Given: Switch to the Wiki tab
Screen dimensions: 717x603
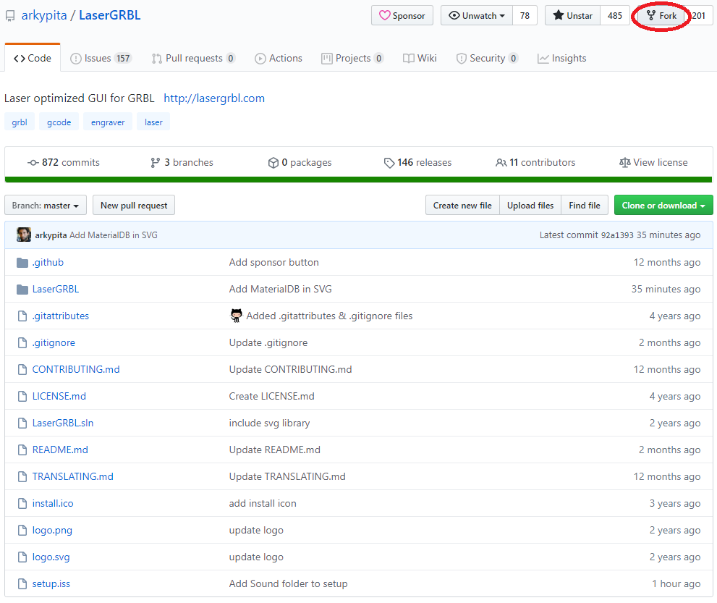Looking at the screenshot, I should tap(420, 58).
